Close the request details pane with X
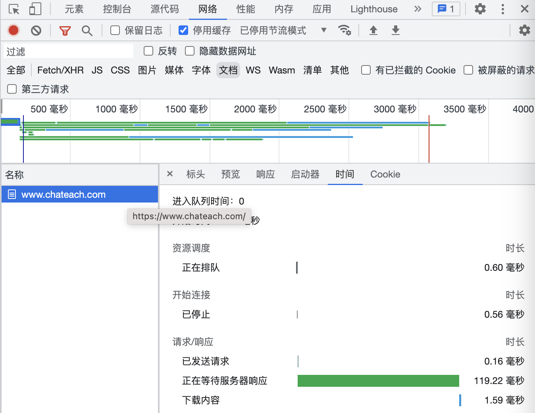Viewport: 535px width, 413px height. pyautogui.click(x=170, y=174)
